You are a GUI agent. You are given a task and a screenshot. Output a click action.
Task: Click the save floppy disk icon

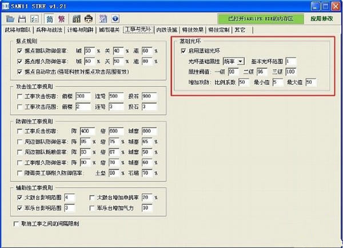(21, 19)
